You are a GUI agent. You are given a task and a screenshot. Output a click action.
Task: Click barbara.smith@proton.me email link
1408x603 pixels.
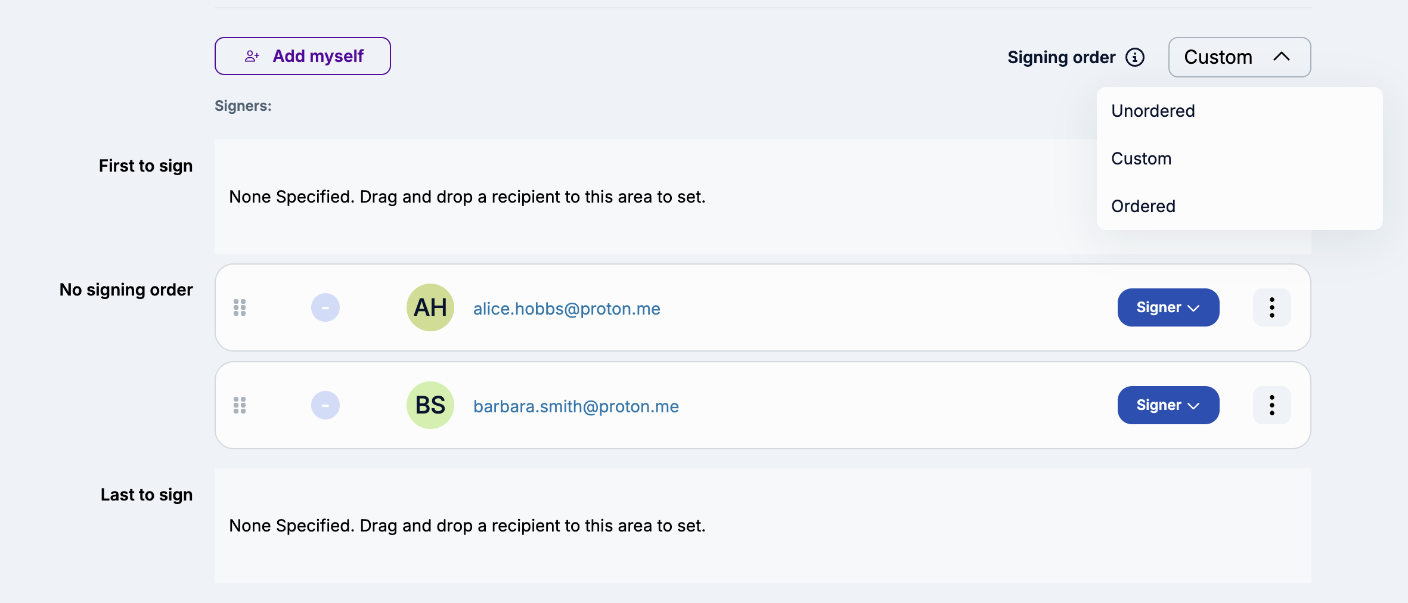(x=576, y=406)
